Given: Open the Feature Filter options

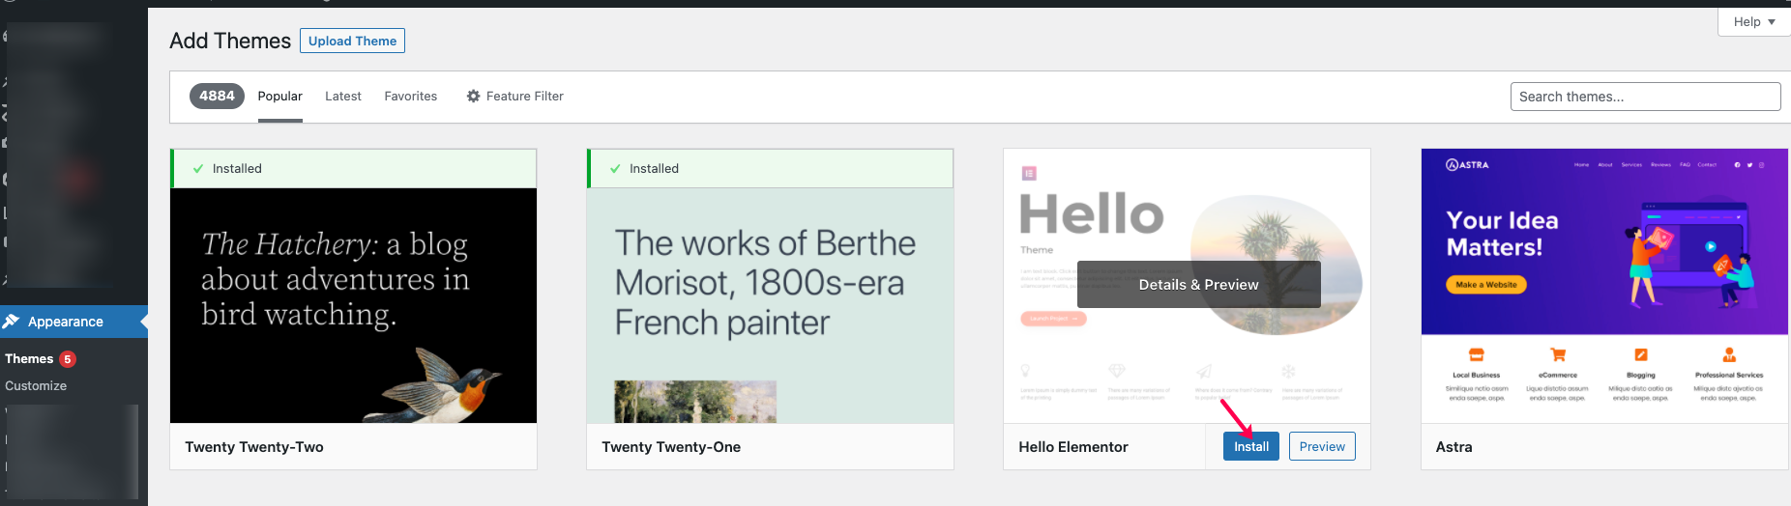Looking at the screenshot, I should click(x=514, y=96).
